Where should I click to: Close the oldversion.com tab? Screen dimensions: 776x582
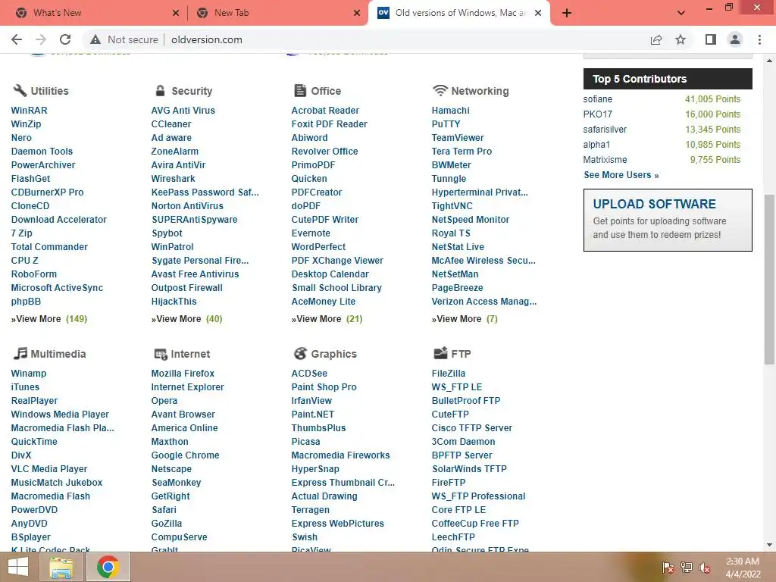pyautogui.click(x=539, y=13)
